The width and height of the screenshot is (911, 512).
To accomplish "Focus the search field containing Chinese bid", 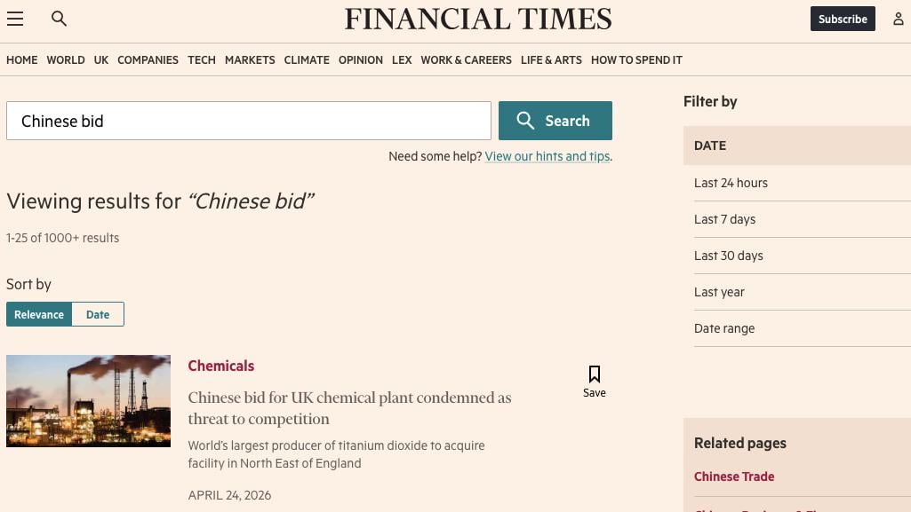I will (249, 121).
